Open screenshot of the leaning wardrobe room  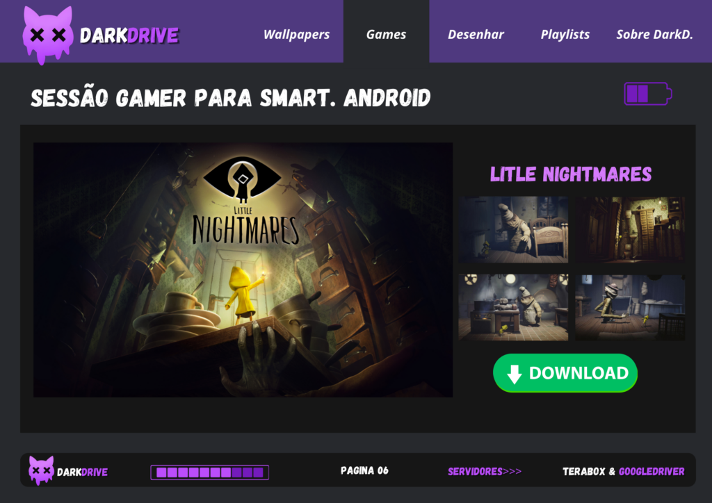click(x=630, y=229)
